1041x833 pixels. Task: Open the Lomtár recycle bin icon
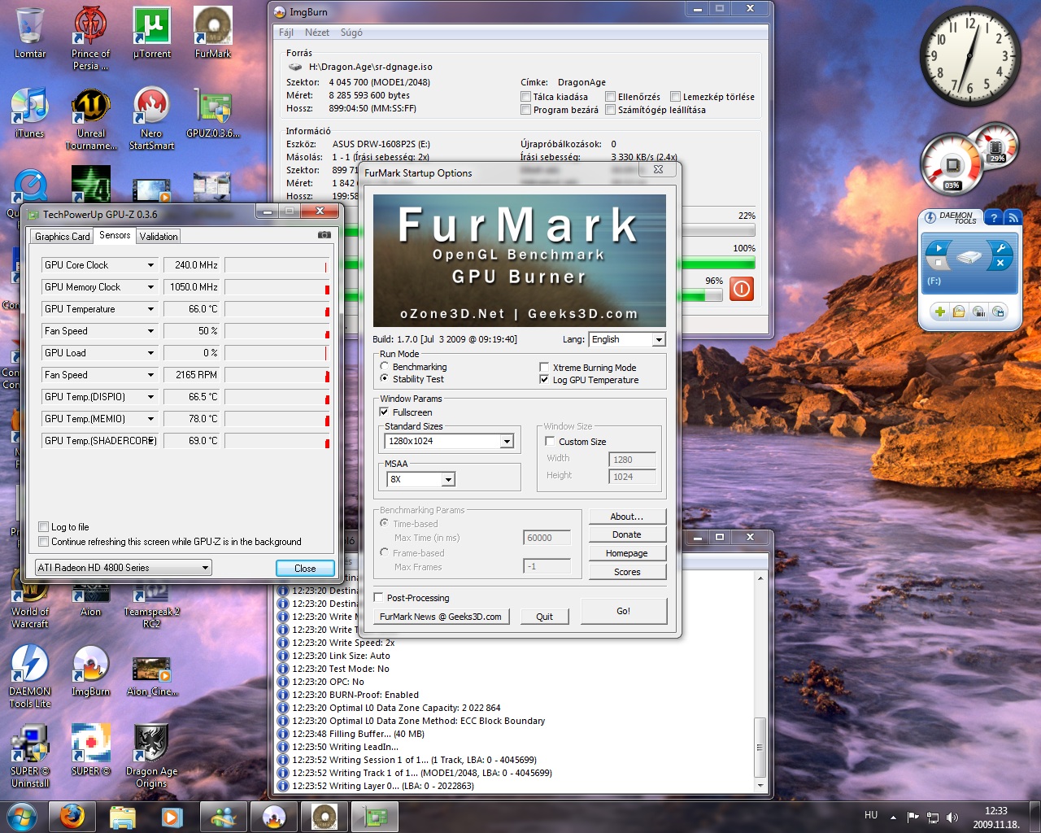[30, 33]
